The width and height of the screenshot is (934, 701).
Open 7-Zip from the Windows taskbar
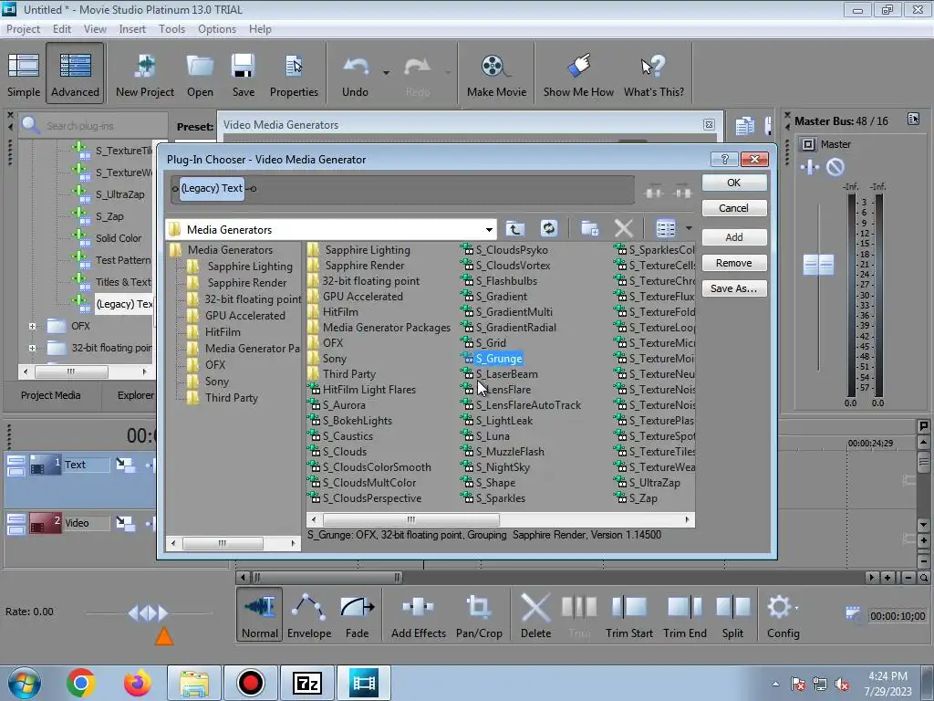pos(307,683)
